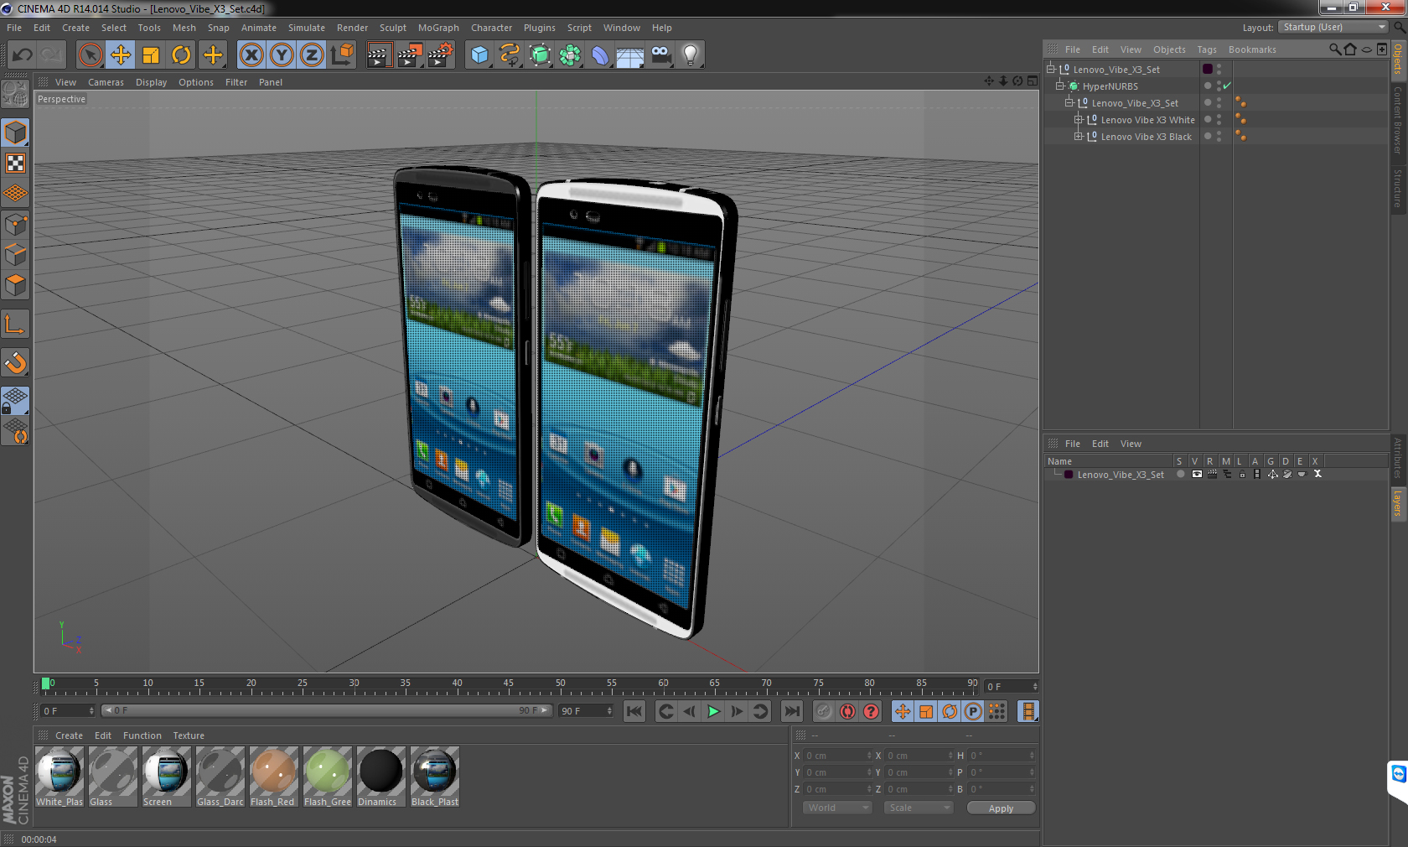Image resolution: width=1408 pixels, height=847 pixels.
Task: Select the Flash_Gree material swatch
Action: (327, 777)
